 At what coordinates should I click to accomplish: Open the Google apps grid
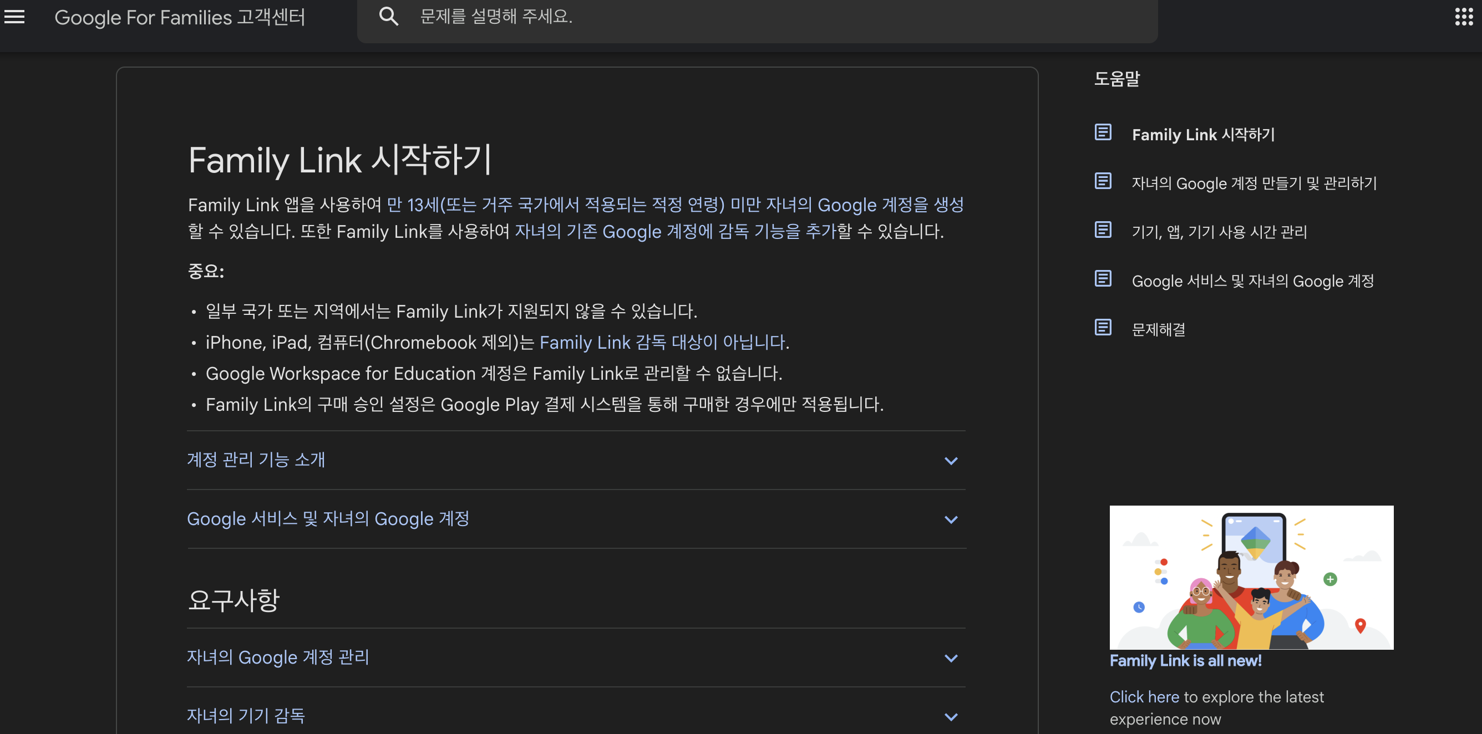tap(1463, 17)
